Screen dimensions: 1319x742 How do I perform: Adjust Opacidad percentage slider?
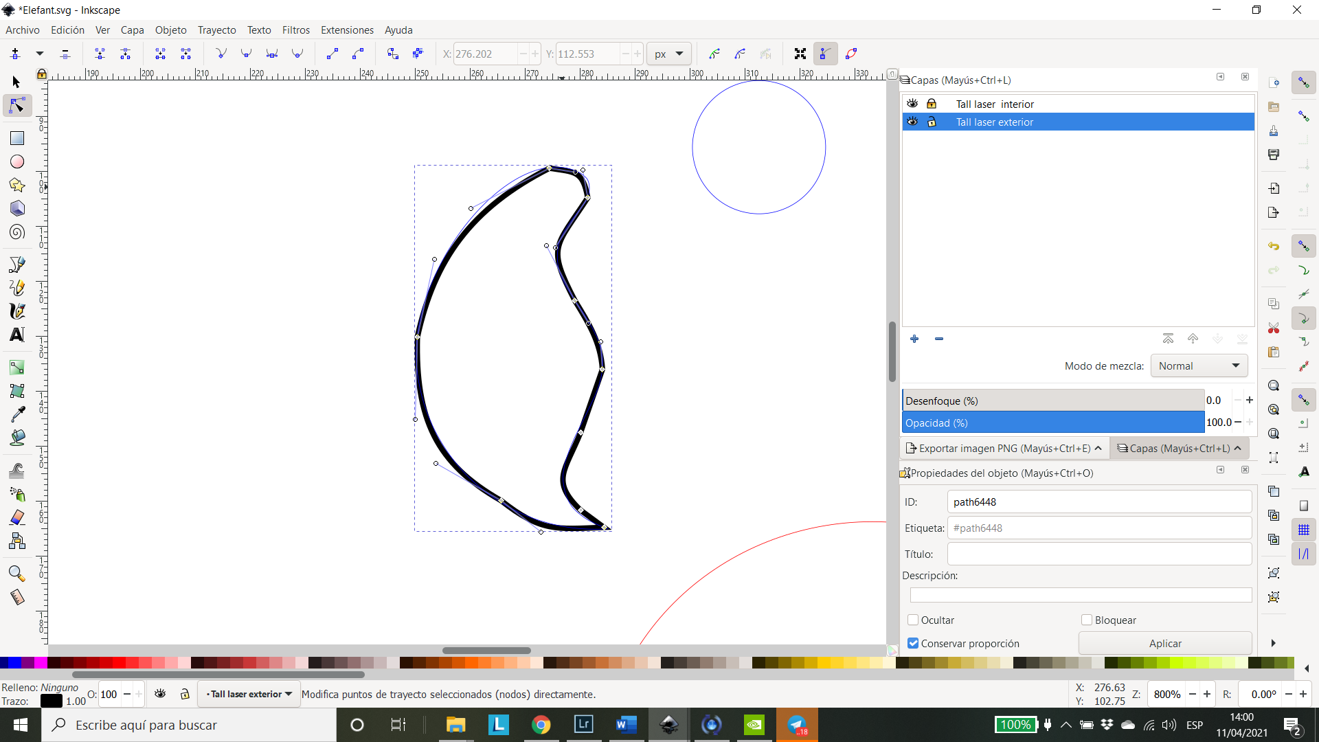pyautogui.click(x=1054, y=423)
